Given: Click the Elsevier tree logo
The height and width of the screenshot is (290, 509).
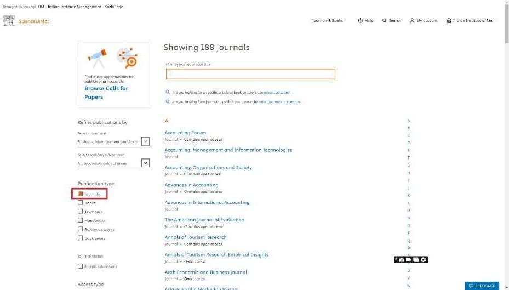Looking at the screenshot, I should tap(8, 21).
